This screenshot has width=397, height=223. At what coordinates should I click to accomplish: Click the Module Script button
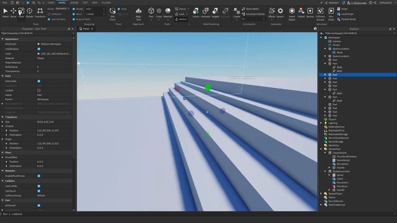[x=346, y=19]
